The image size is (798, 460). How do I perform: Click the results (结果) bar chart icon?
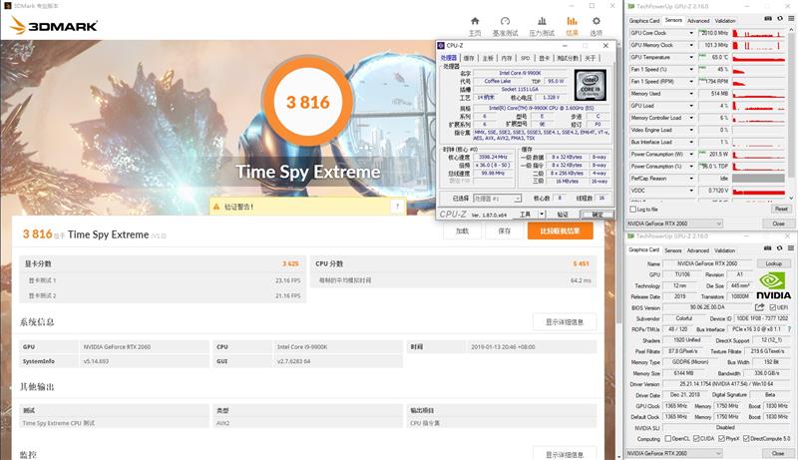coord(572,22)
